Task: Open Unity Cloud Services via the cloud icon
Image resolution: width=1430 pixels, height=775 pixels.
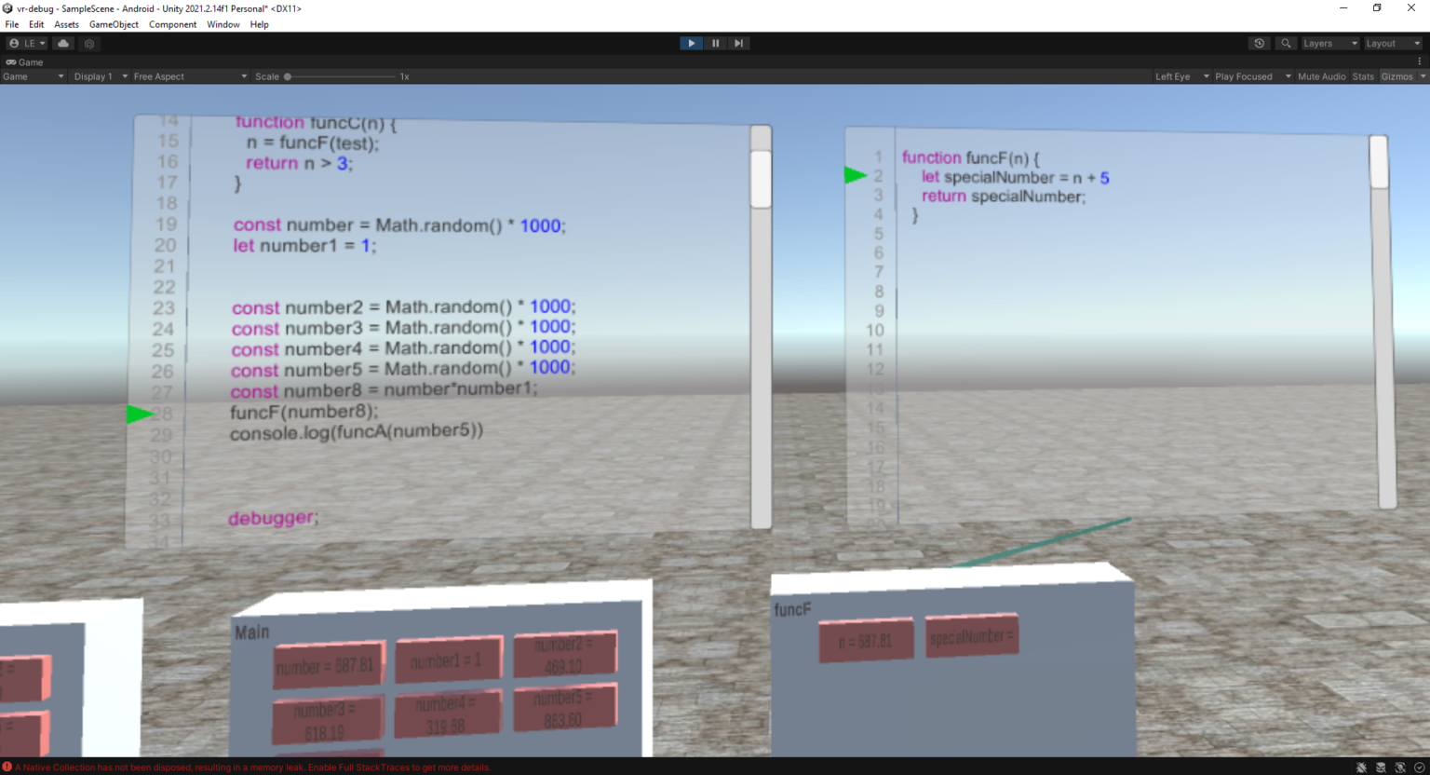Action: (x=62, y=43)
